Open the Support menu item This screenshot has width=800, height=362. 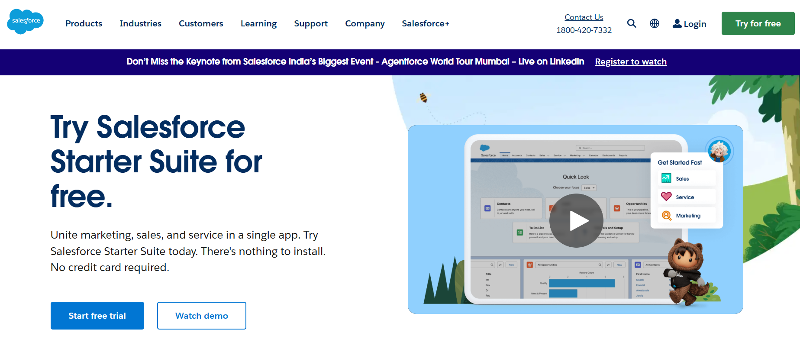pos(311,23)
